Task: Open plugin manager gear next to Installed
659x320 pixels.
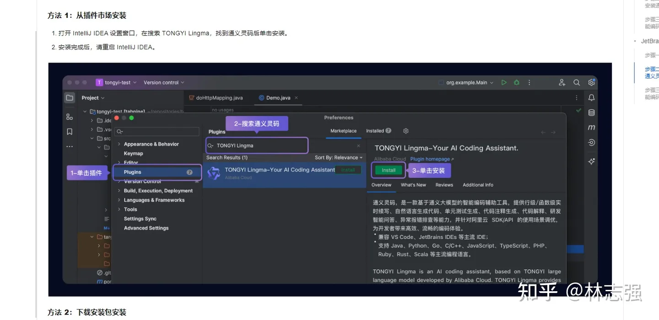Action: click(405, 131)
